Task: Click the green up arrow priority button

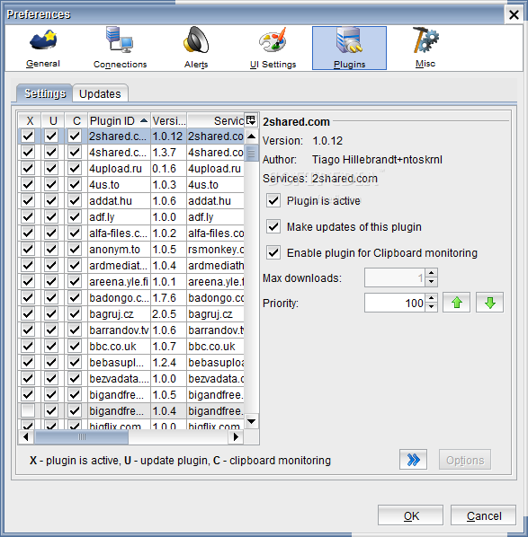Action: pyautogui.click(x=456, y=303)
